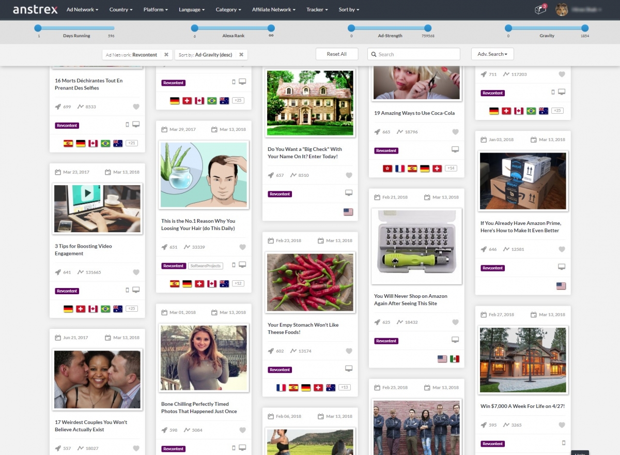
Task: Open the Tracker menu
Action: [317, 9]
